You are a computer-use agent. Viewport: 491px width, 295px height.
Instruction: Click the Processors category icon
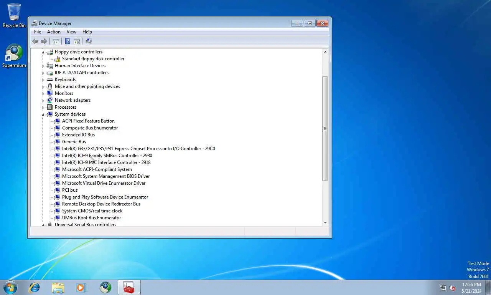click(49, 107)
